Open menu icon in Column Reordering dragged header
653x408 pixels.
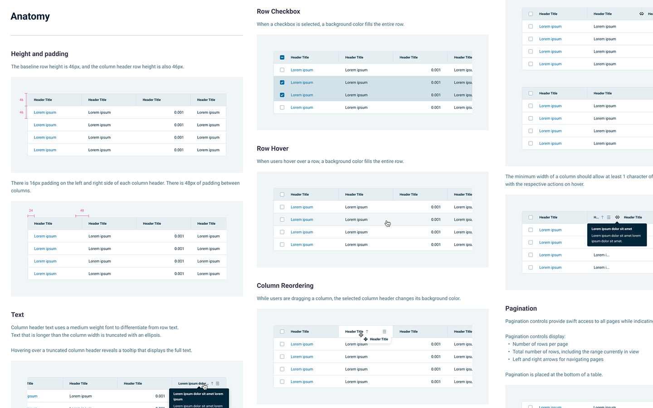[x=384, y=331]
